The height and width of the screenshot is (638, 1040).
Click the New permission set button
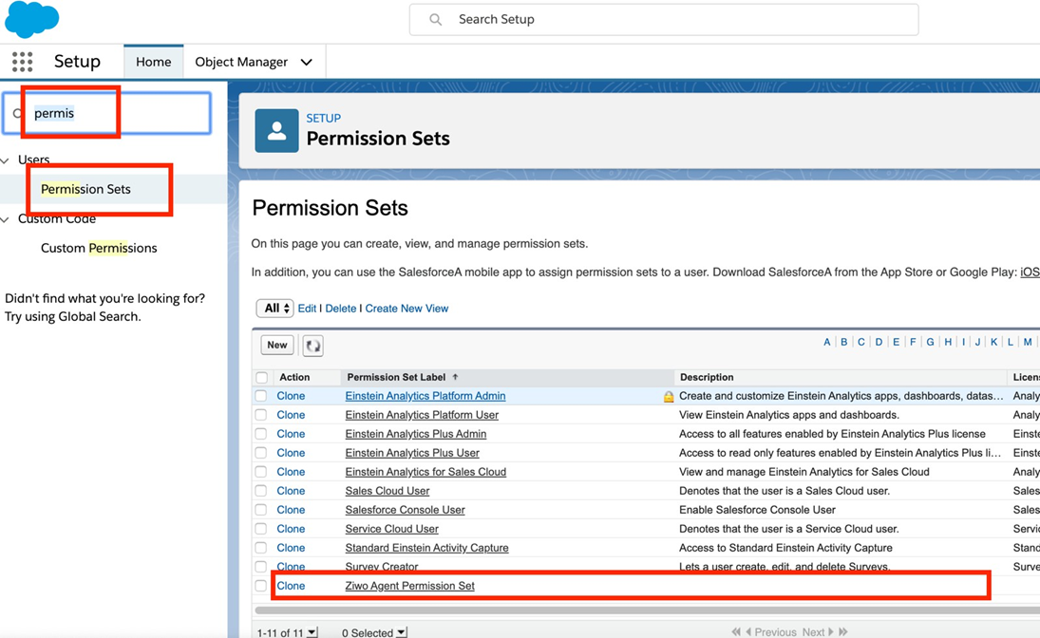[x=277, y=345]
